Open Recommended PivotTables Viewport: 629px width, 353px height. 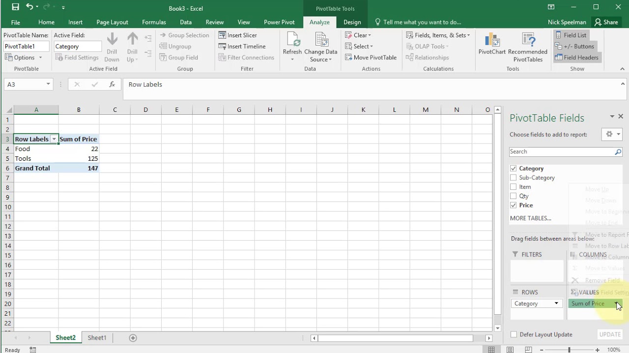(528, 47)
